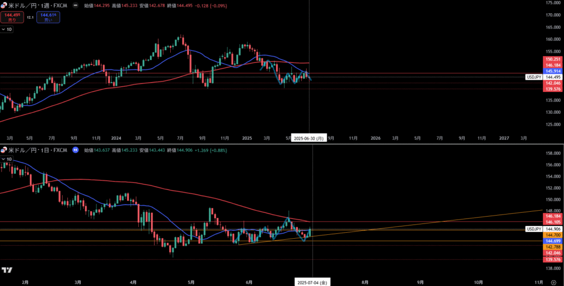The height and width of the screenshot is (286, 564).
Task: Open the symbol title 米ドル／円・1日・FXCM
Action: 39,150
